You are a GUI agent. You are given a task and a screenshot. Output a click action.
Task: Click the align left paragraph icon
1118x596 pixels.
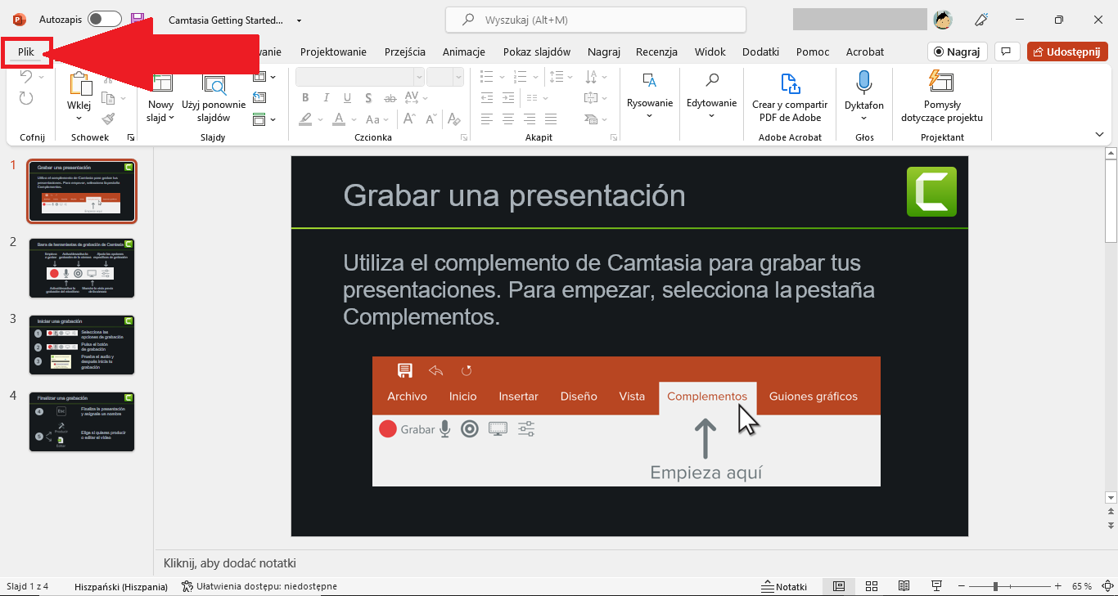coord(487,119)
